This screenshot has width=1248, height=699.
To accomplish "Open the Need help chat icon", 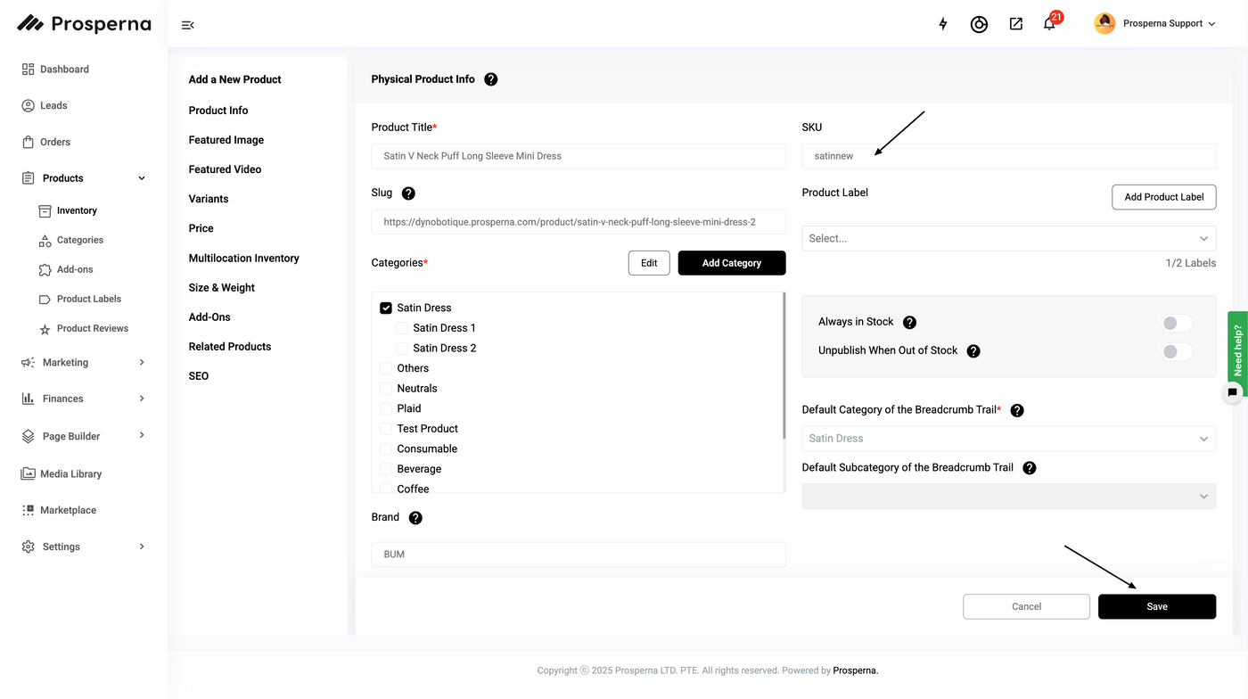I will [1233, 391].
